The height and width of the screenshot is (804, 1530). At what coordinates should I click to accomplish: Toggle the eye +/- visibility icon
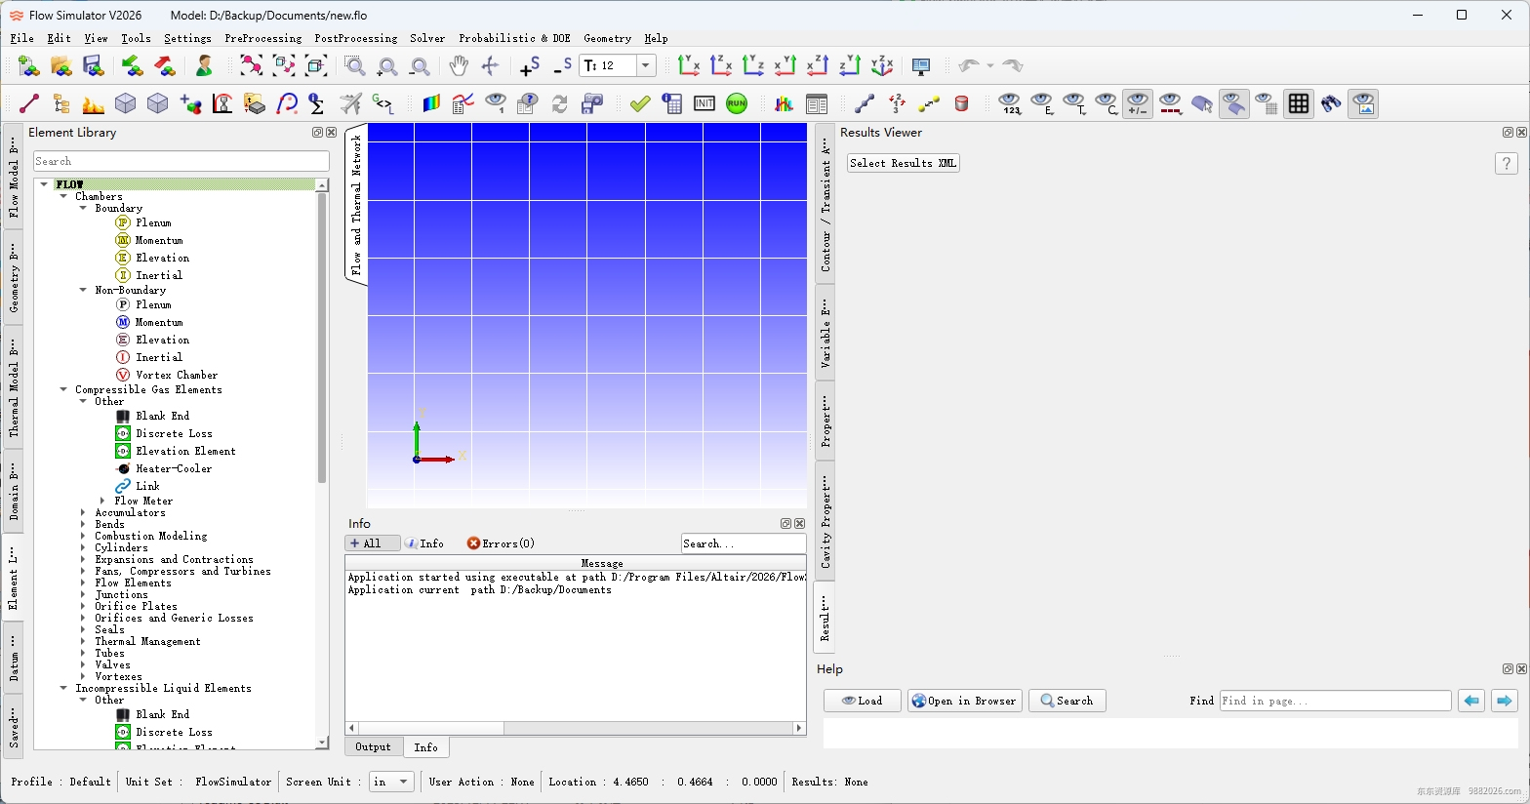[x=1138, y=103]
